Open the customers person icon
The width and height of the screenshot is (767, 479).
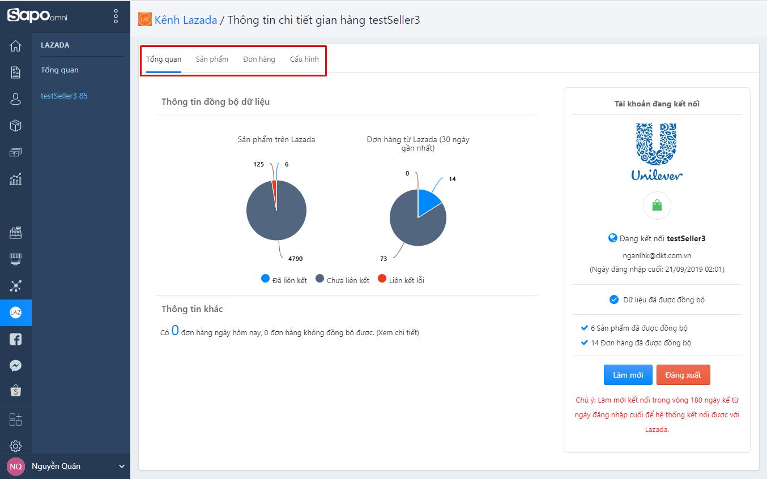(15, 99)
